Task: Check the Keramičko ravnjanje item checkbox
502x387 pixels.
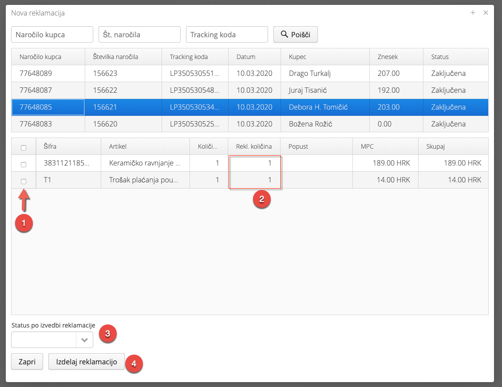Action: tap(24, 165)
